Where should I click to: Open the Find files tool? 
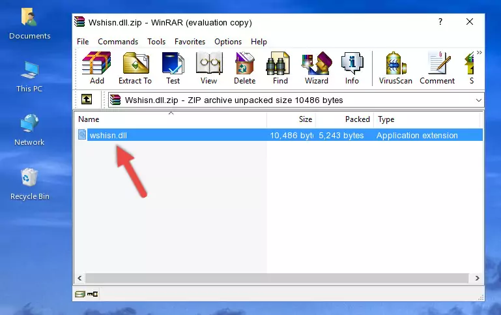tap(280, 68)
